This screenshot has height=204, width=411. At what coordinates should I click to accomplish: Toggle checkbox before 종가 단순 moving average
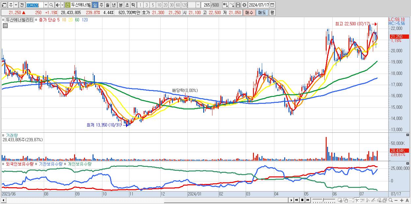pos(37,20)
